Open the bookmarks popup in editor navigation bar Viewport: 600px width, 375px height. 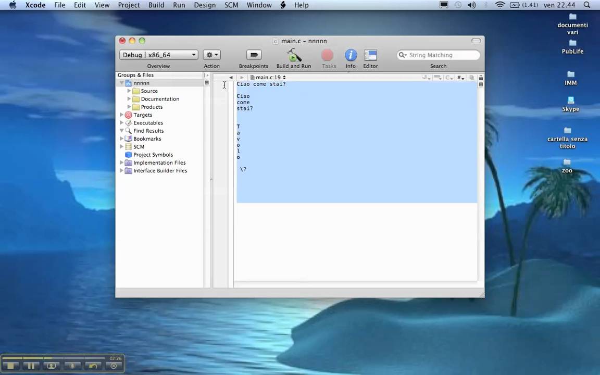click(426, 78)
